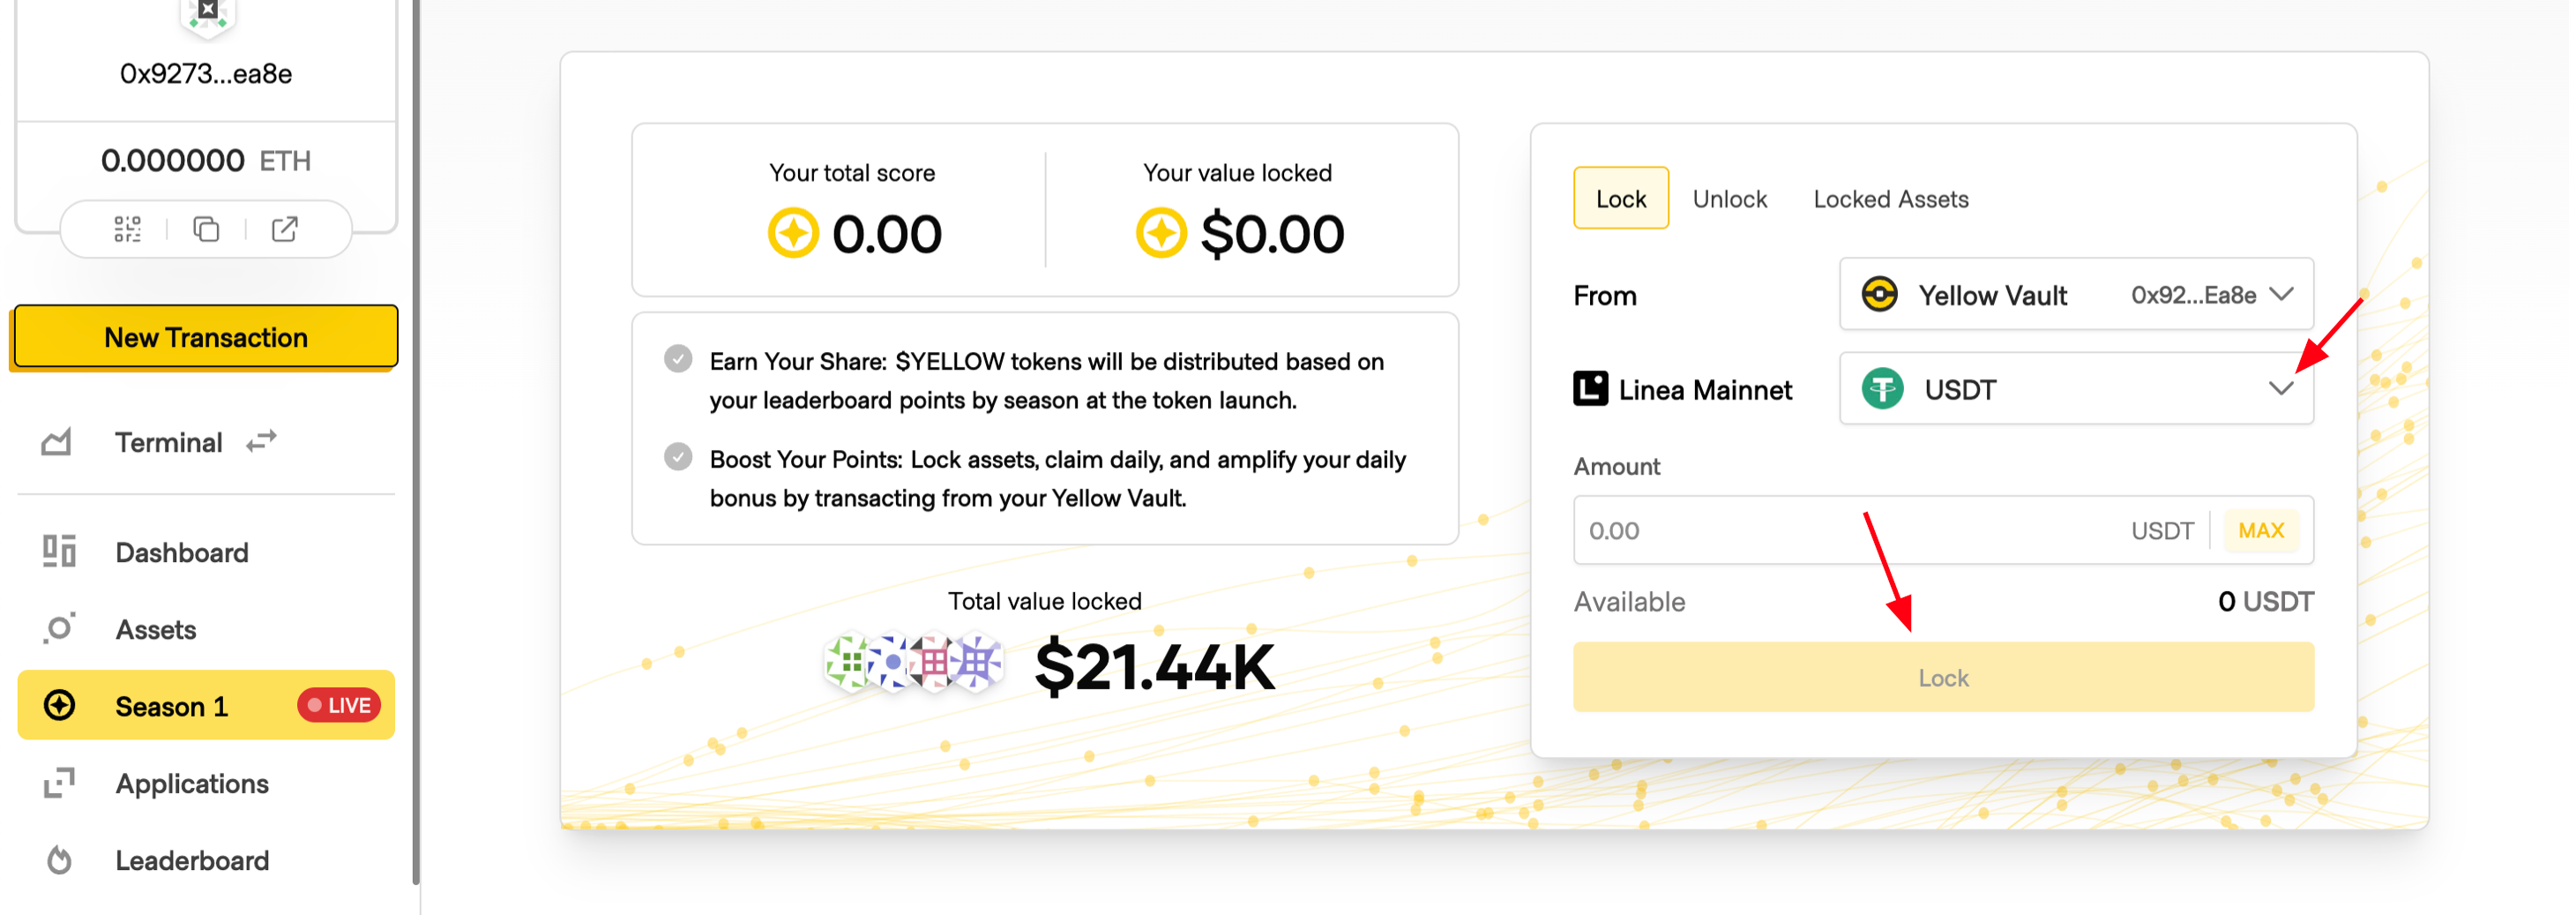Viewport: 2576px width, 915px height.
Task: Open the Locked Assets tab
Action: [1891, 199]
